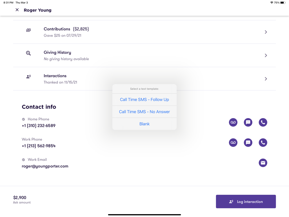Click the Contributions cash icon
The width and height of the screenshot is (289, 217).
tap(28, 30)
